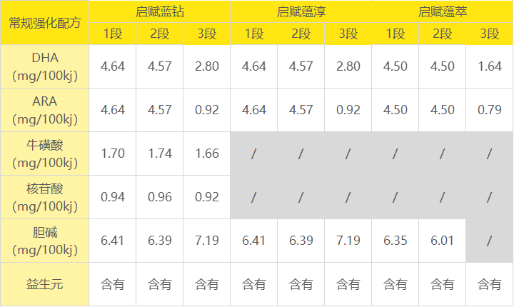Select the DHA cell showing 1.64
Screen dimensions: 514x307
point(490,66)
